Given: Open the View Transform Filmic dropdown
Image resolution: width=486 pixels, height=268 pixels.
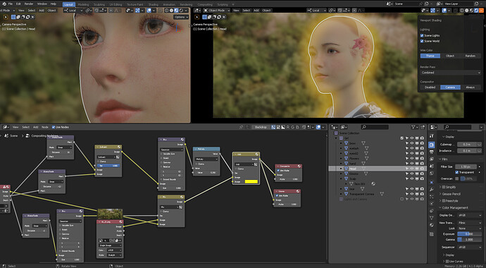Looking at the screenshot, I should (x=470, y=223).
